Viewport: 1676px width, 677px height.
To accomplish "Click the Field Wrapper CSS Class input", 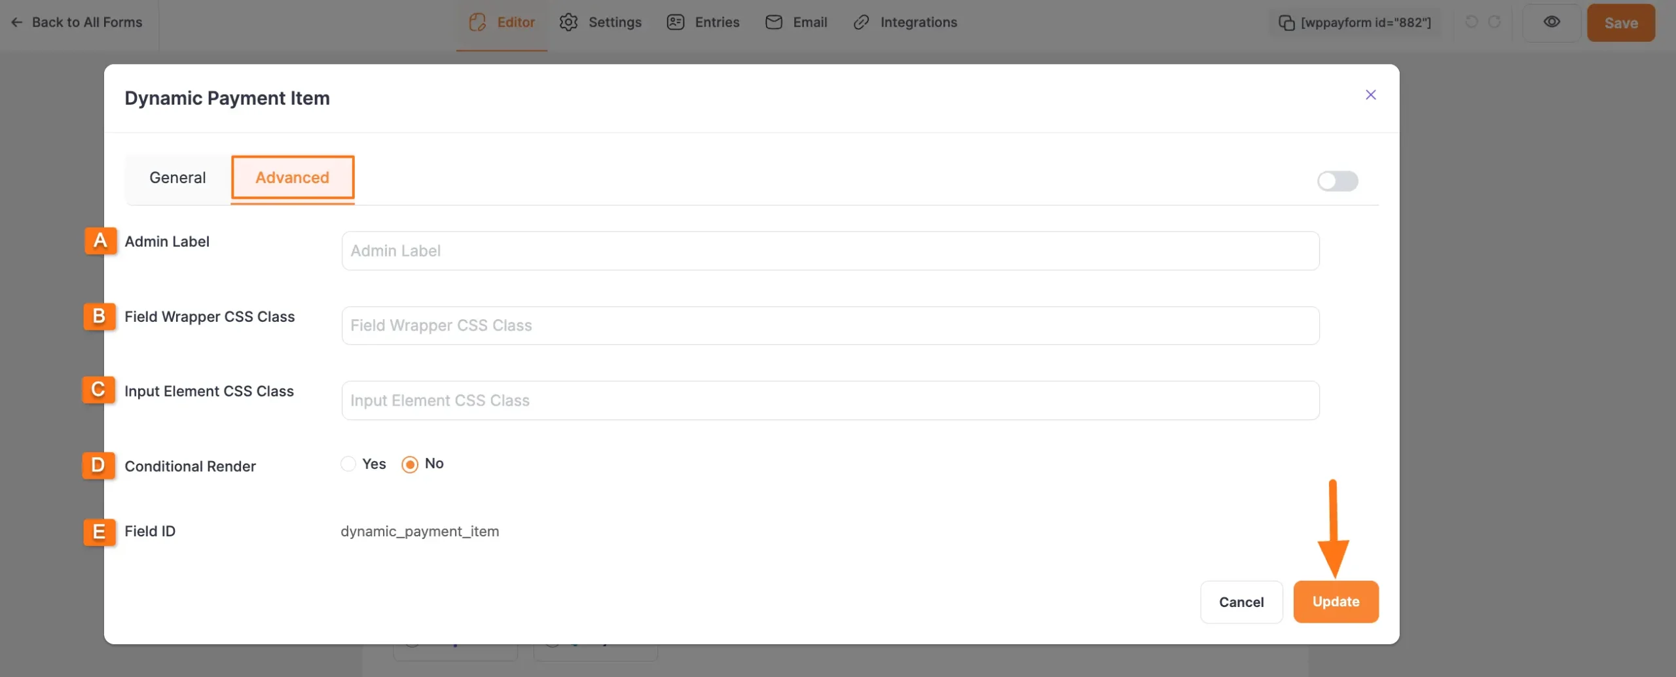I will pos(829,326).
